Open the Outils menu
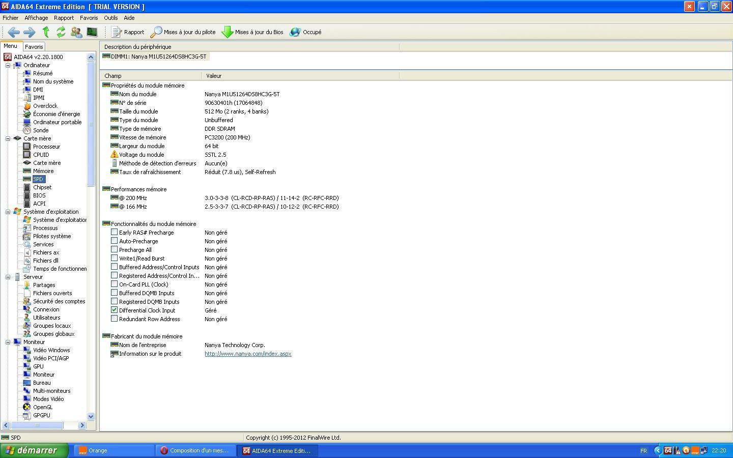This screenshot has height=458, width=733. pos(110,18)
